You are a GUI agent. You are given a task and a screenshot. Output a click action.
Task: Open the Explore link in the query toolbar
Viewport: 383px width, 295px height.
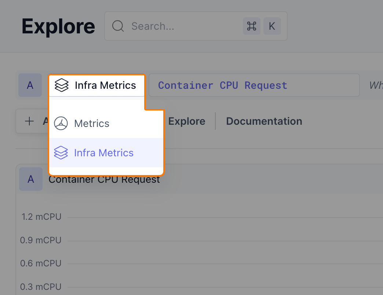pos(187,121)
